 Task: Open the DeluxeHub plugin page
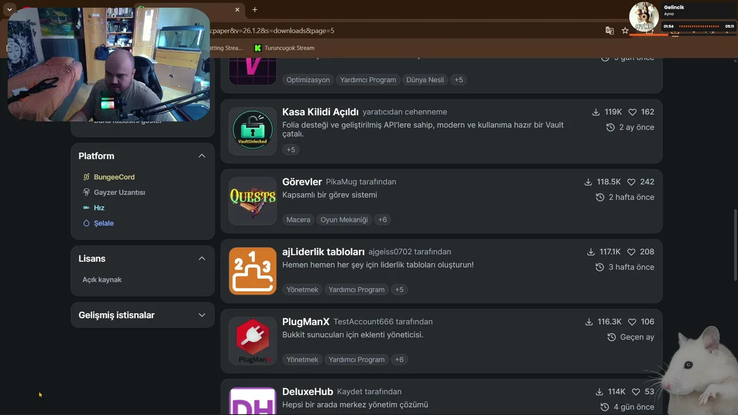point(308,392)
